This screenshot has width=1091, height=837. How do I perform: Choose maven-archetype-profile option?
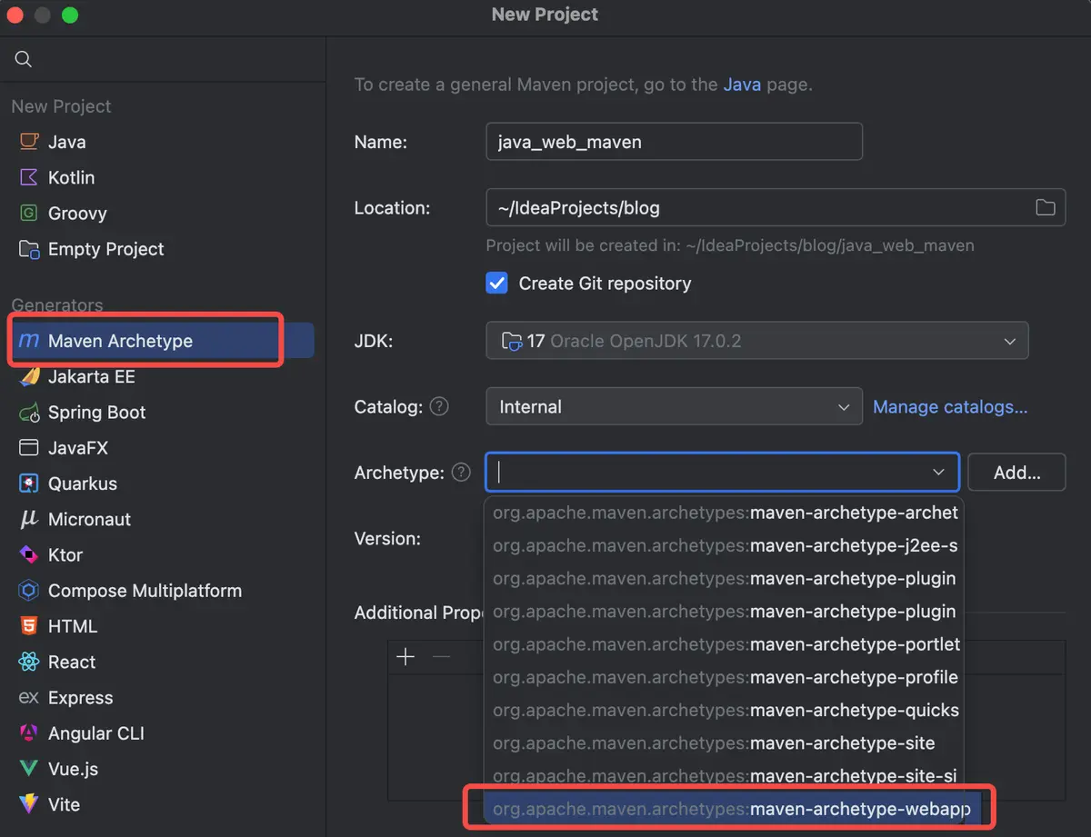click(x=724, y=677)
